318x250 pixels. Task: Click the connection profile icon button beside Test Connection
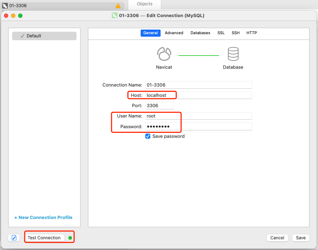pos(14,238)
